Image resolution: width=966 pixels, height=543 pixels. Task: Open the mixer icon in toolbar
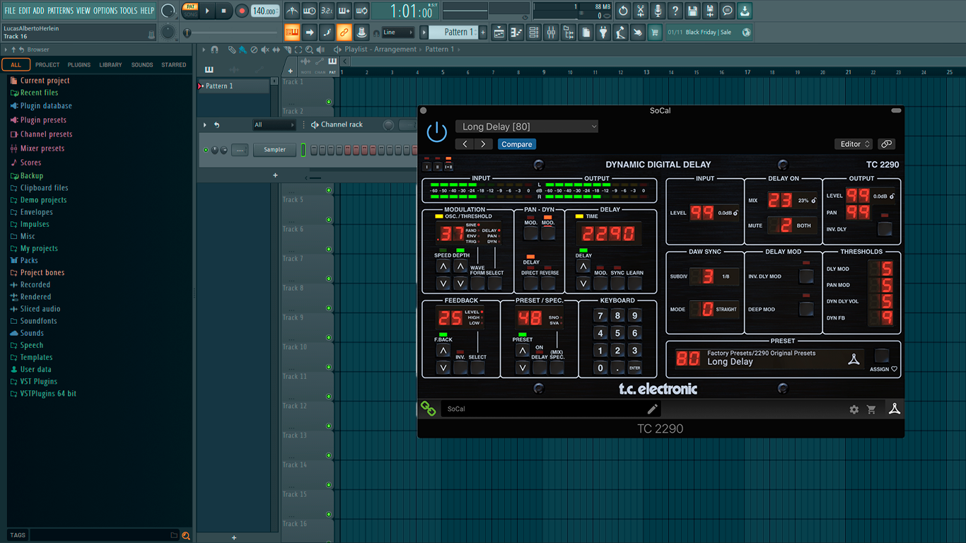551,33
